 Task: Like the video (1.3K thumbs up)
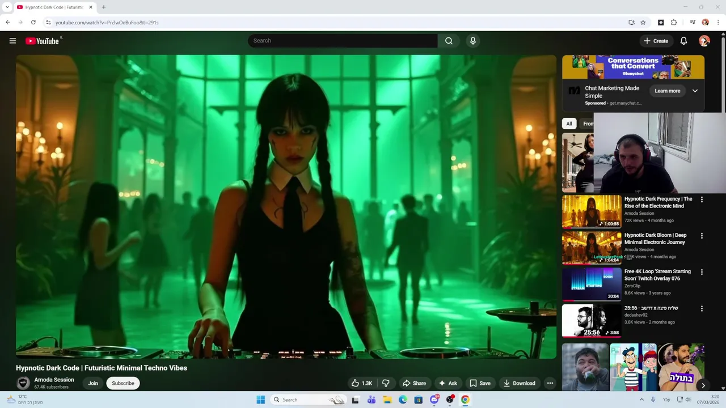pos(362,383)
